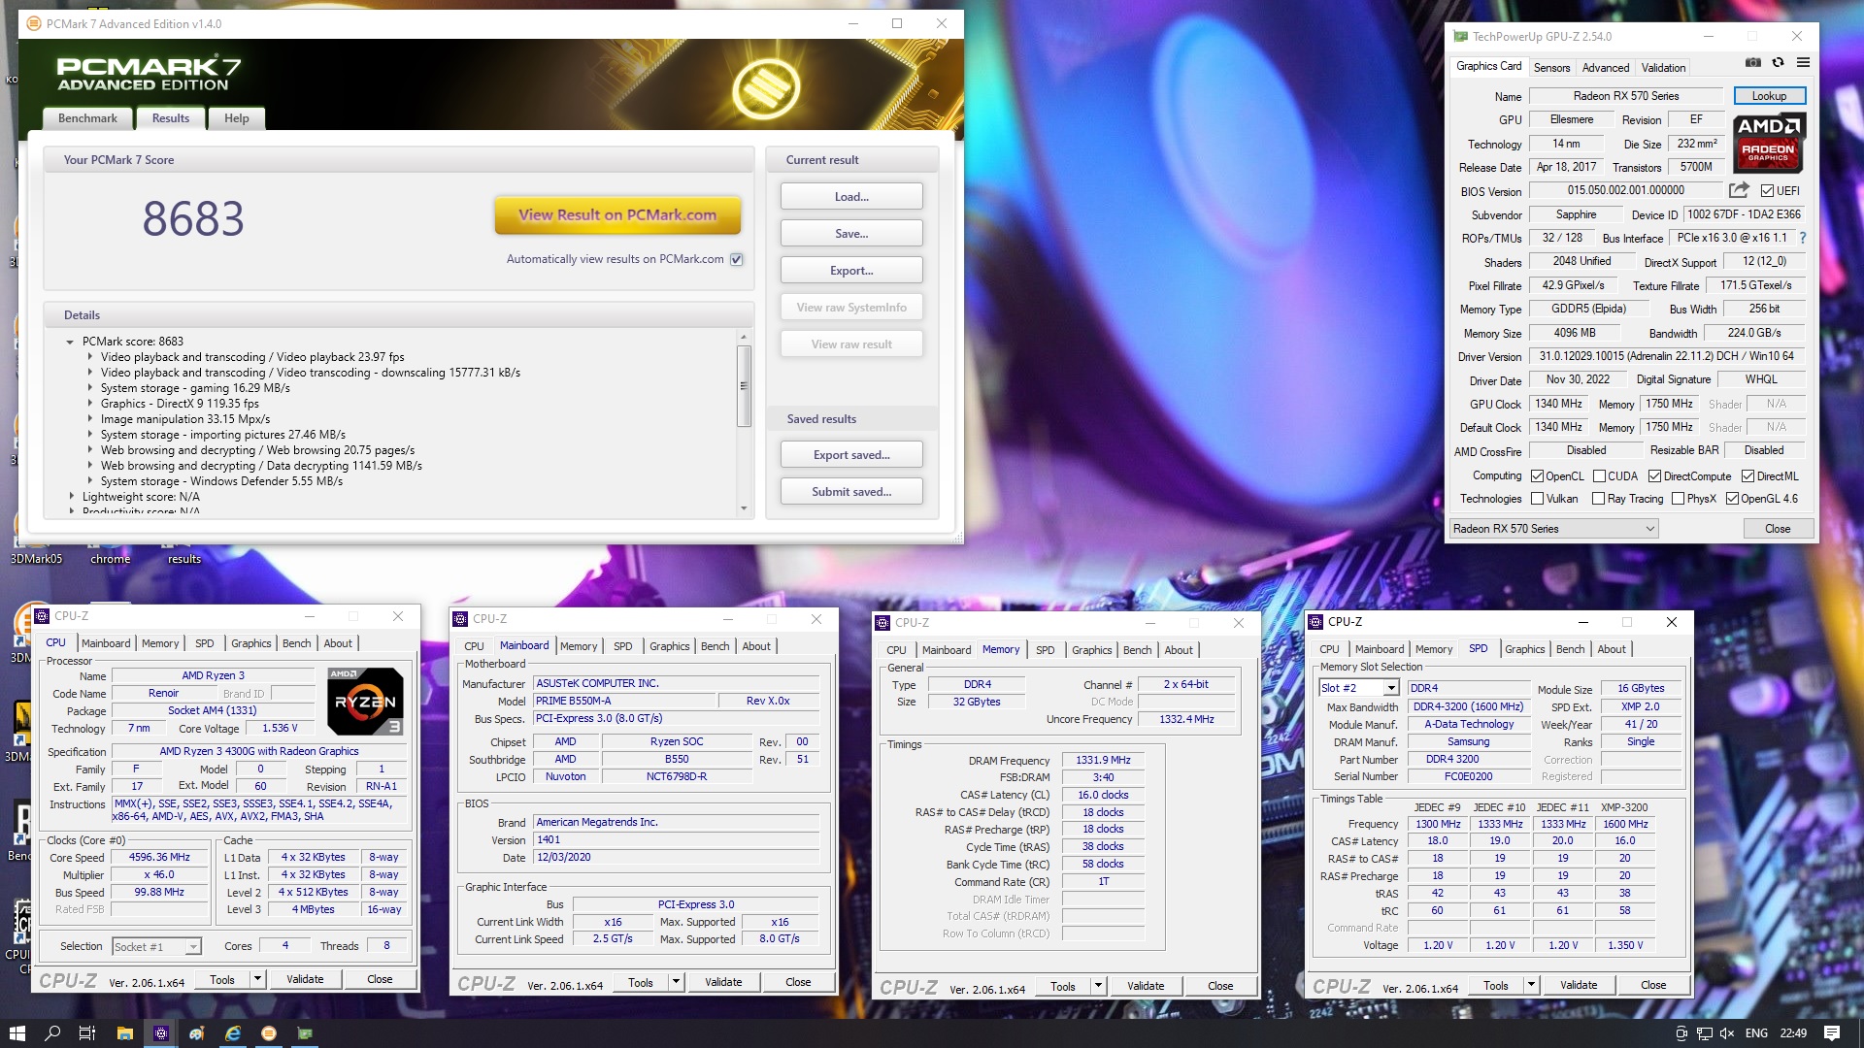Toggle the Vulkan checkbox
This screenshot has width=1864, height=1048.
point(1537,499)
